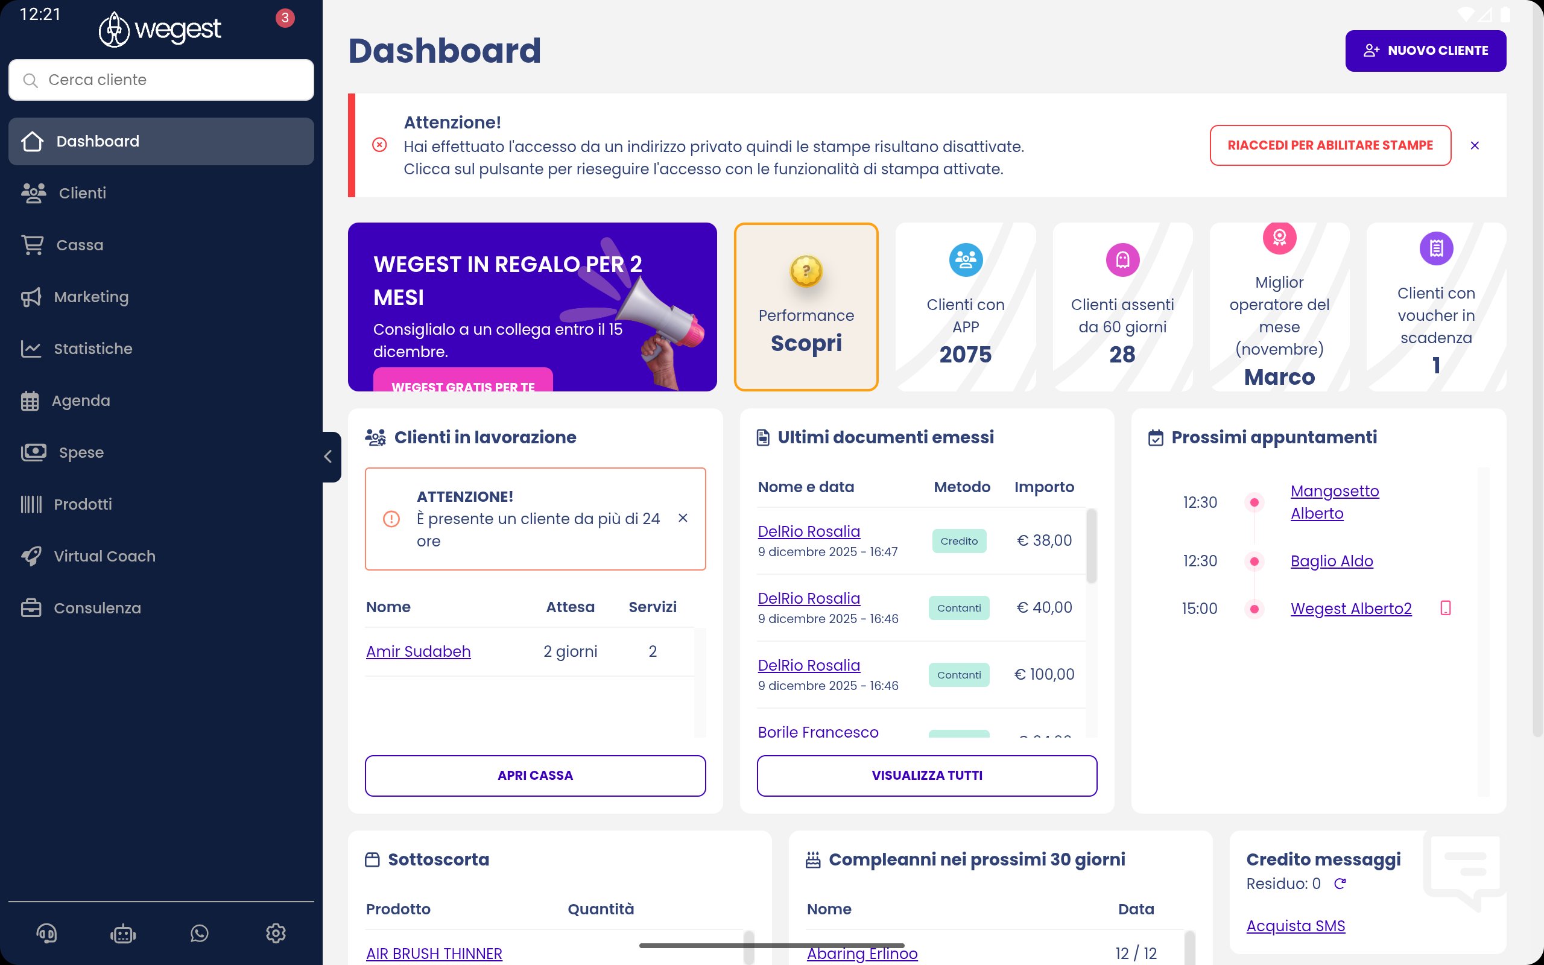The image size is (1544, 965).
Task: Click the phone icon beside Wegest Alberto2
Action: point(1446,608)
